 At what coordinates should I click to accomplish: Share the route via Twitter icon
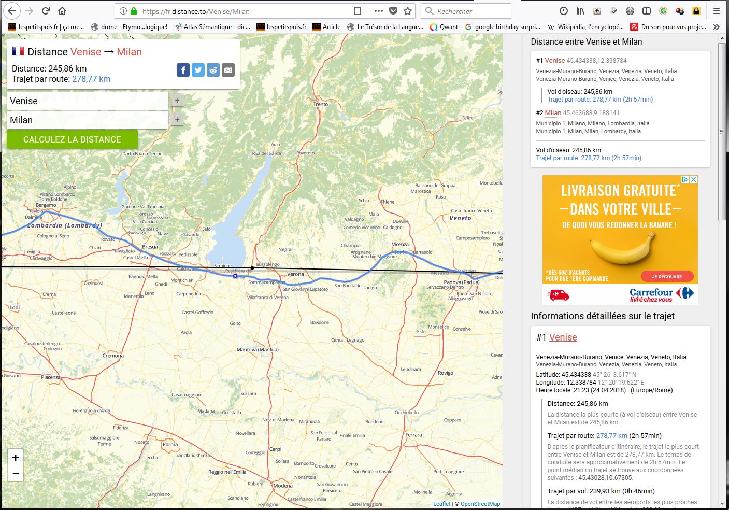[x=198, y=70]
